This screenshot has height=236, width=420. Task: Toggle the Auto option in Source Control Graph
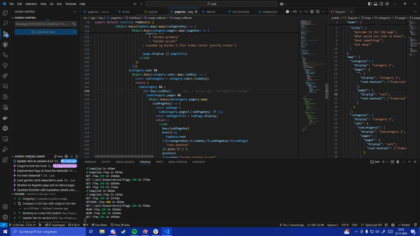[x=59, y=156]
